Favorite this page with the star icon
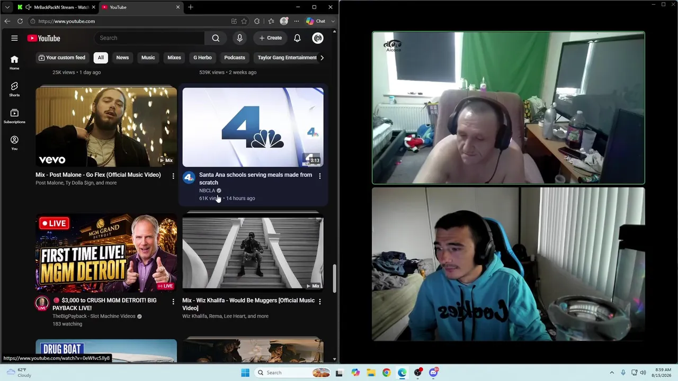Viewport: 678px width, 381px height. tap(244, 21)
